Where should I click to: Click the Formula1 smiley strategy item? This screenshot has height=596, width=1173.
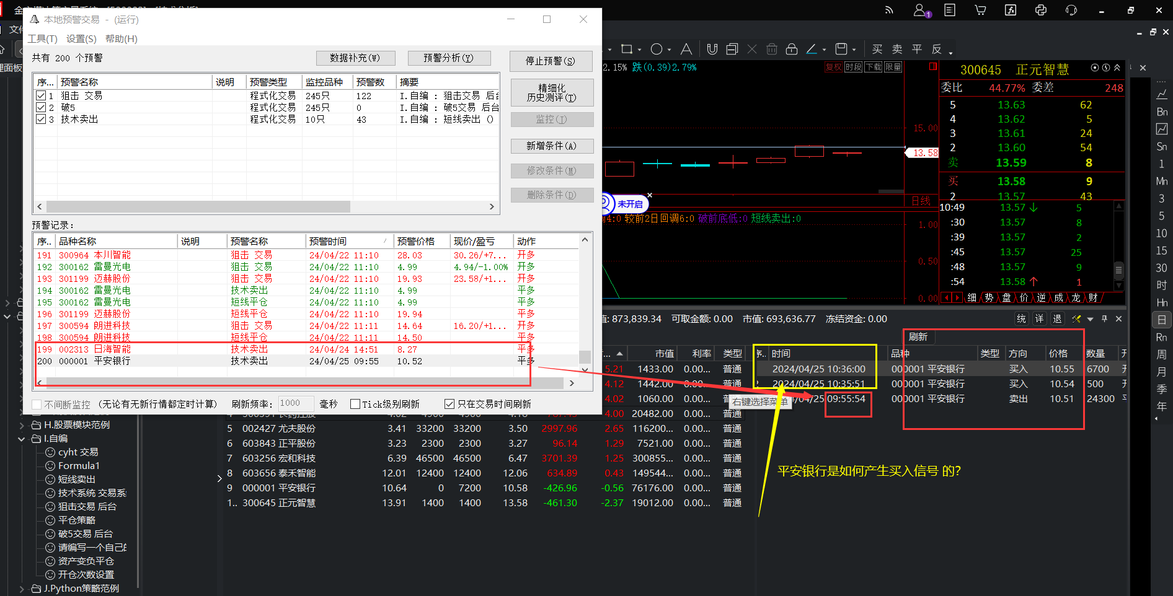pos(73,465)
